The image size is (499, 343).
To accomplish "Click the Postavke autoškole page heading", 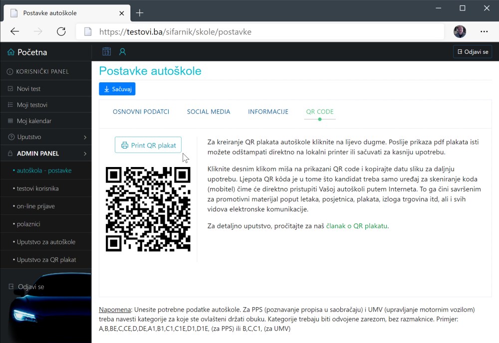I will coord(150,71).
